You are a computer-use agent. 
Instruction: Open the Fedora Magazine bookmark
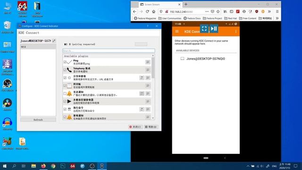(145, 18)
